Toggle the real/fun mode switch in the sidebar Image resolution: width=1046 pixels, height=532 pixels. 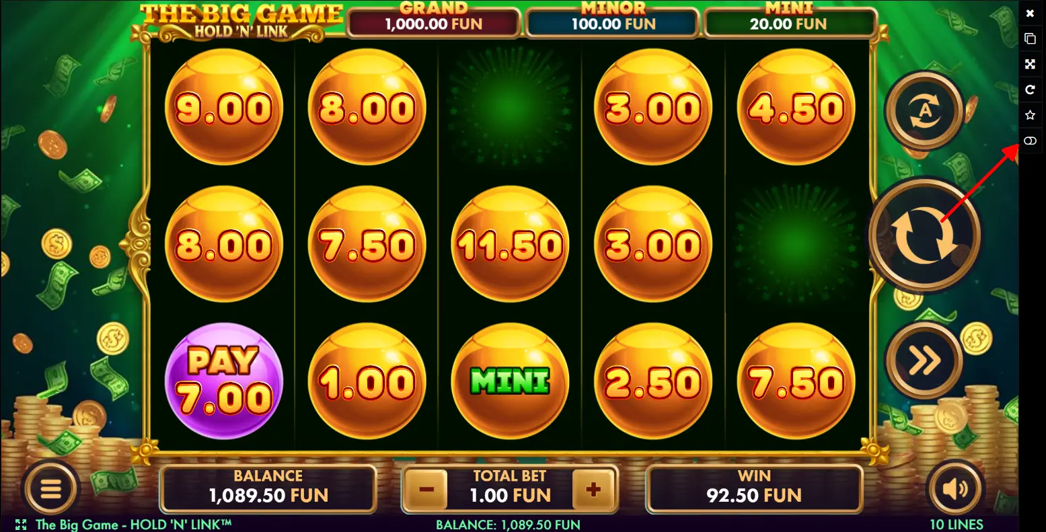1030,141
